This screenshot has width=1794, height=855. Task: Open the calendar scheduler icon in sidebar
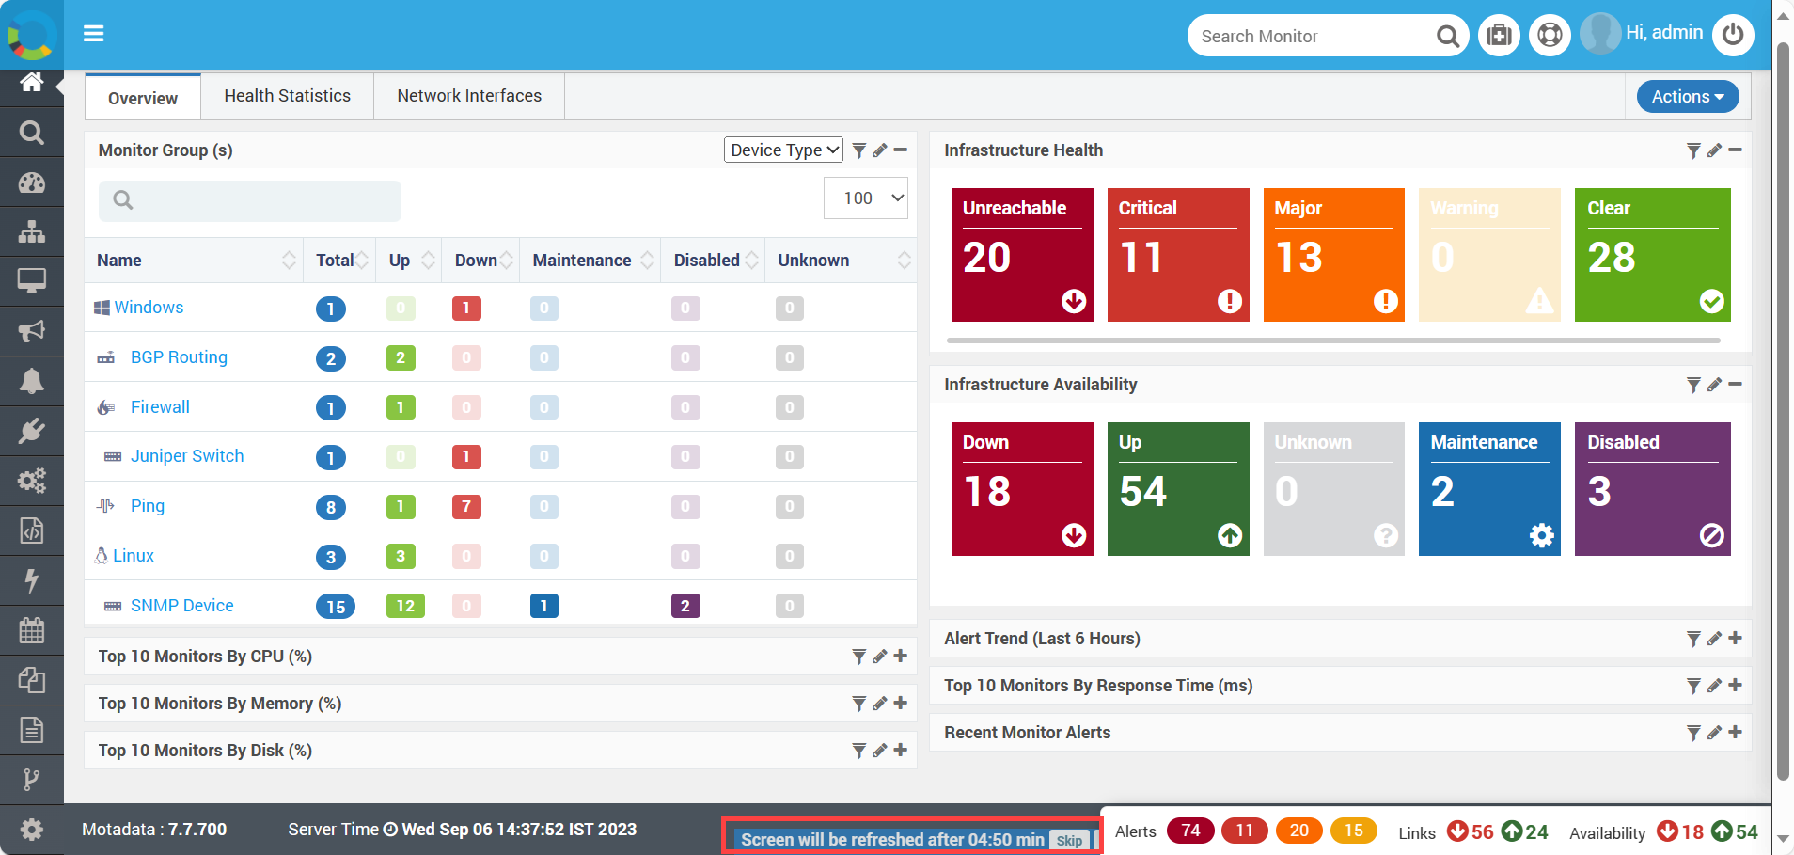(x=32, y=630)
